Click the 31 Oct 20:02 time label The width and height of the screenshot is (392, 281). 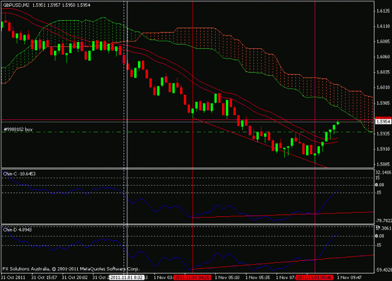[75, 277]
